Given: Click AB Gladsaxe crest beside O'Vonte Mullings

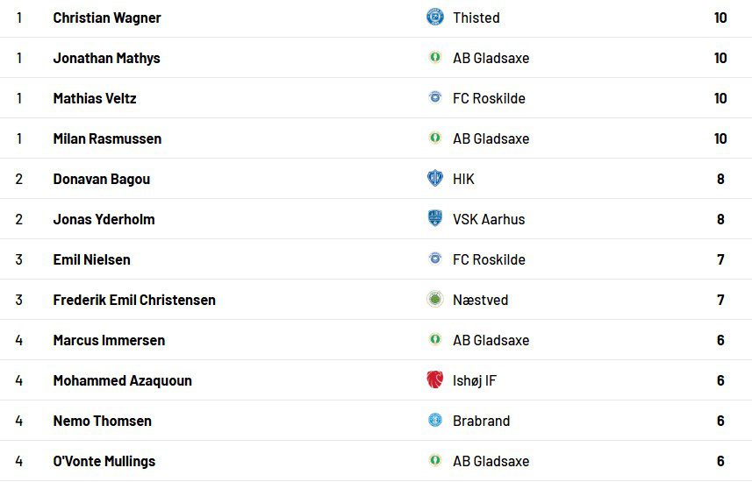Looking at the screenshot, I should pos(435,461).
